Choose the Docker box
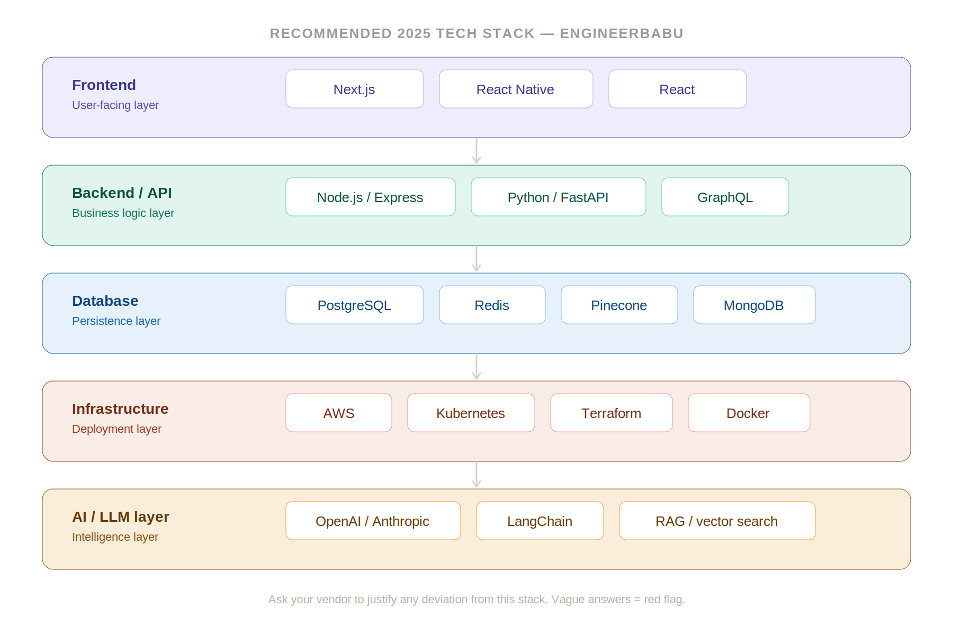 pos(749,413)
